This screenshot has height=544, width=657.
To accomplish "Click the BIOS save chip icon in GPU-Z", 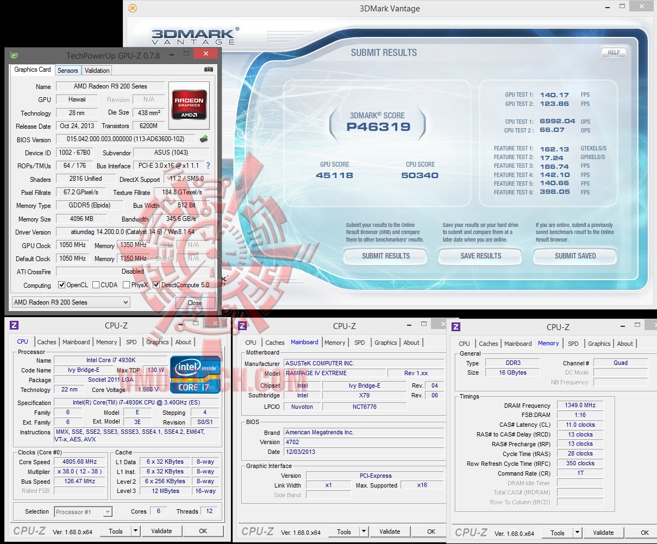I will pyautogui.click(x=204, y=139).
